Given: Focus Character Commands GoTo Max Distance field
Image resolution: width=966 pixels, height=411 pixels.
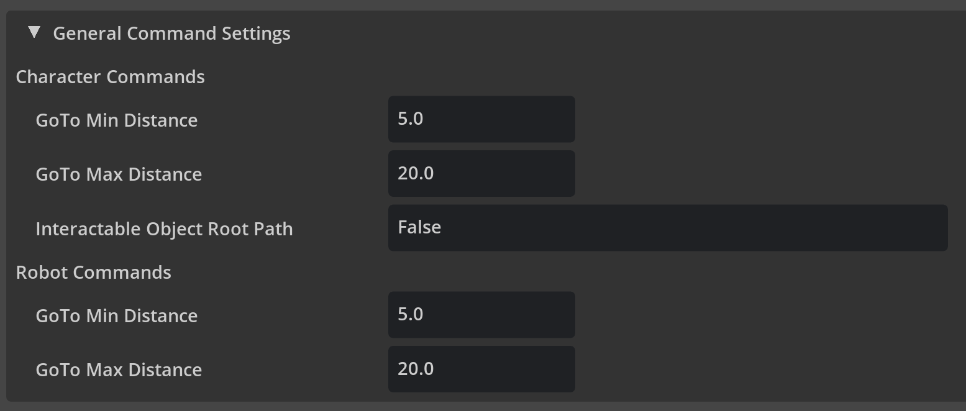Looking at the screenshot, I should [481, 174].
